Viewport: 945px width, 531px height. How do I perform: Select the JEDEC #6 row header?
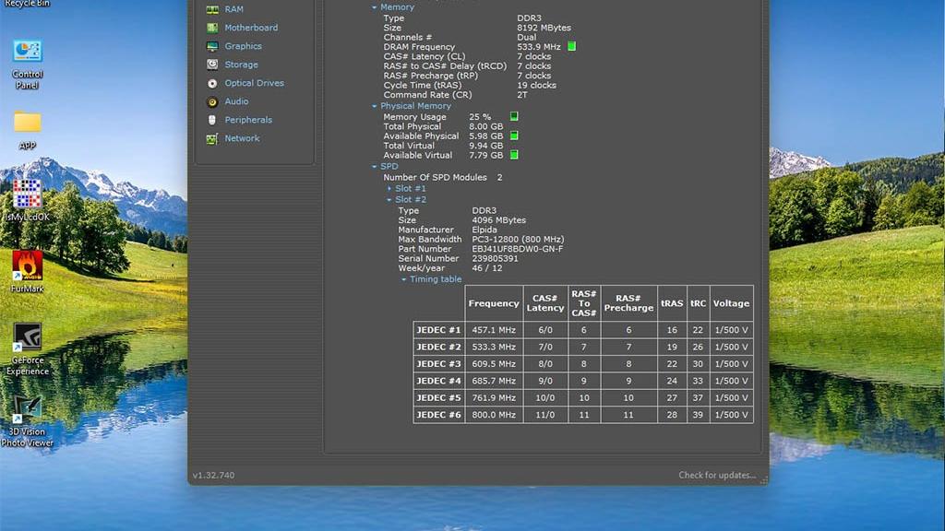pos(438,415)
